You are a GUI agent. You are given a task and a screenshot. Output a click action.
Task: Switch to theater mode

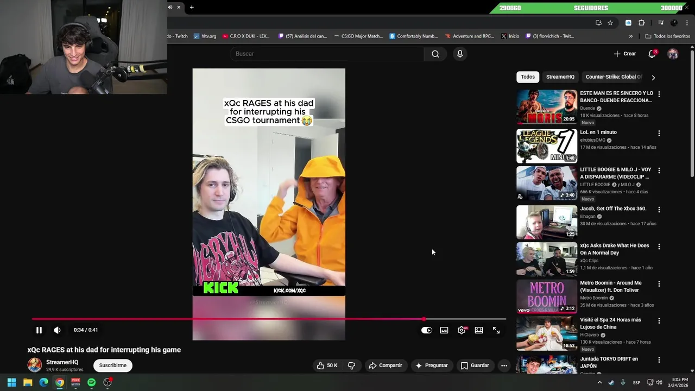pyautogui.click(x=479, y=330)
